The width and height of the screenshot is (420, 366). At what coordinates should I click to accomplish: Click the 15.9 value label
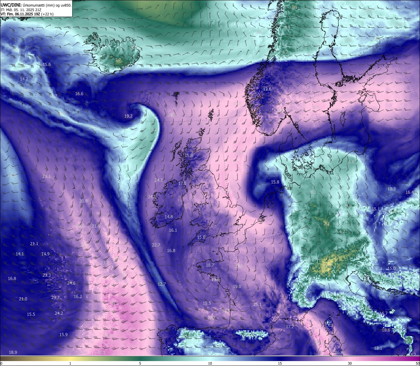tap(63, 335)
